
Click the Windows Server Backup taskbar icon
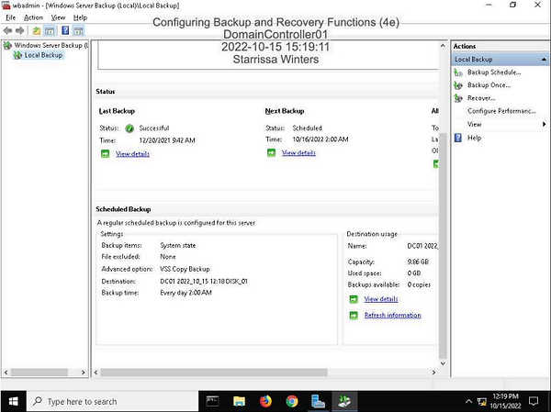coord(344,401)
